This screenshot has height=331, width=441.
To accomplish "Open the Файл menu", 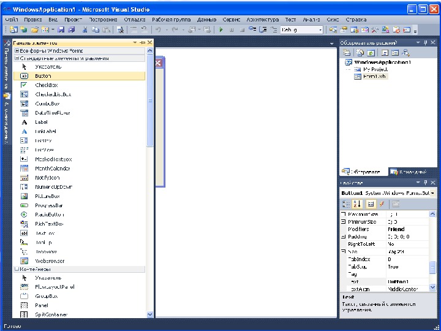I will coord(12,20).
